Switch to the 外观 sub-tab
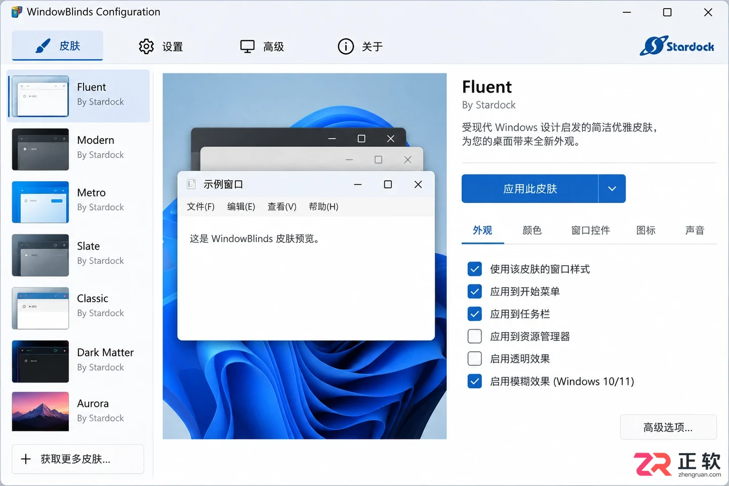Screen dimensions: 729x486 482,231
